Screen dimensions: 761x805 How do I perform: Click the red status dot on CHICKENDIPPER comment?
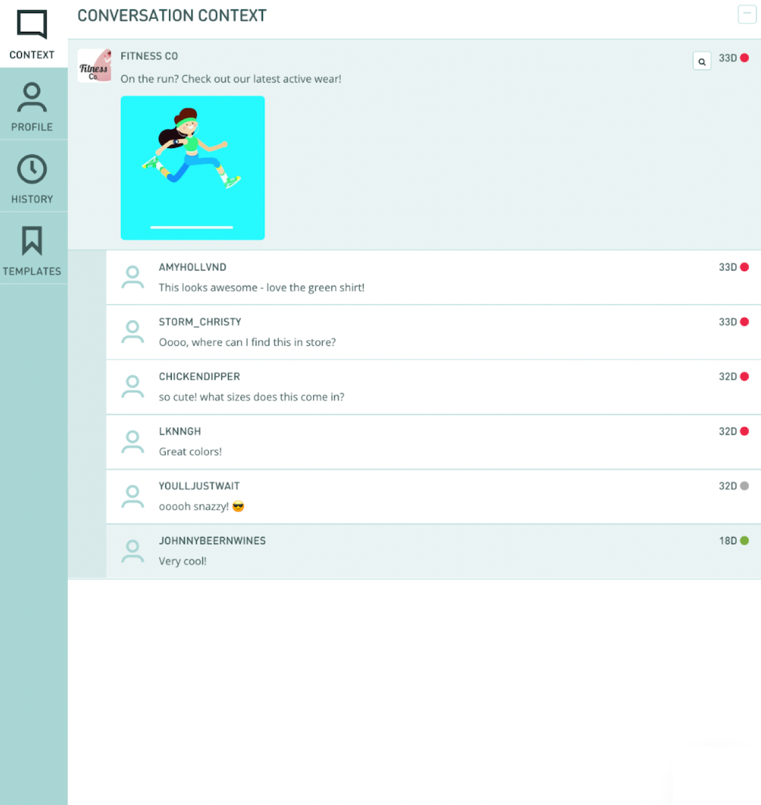tap(744, 377)
